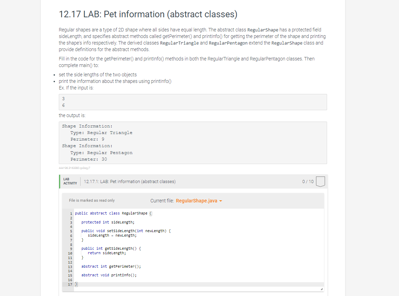Viewport: 399px width, 296px height.
Task: Click the RegularShape.java filename link
Action: click(196, 201)
